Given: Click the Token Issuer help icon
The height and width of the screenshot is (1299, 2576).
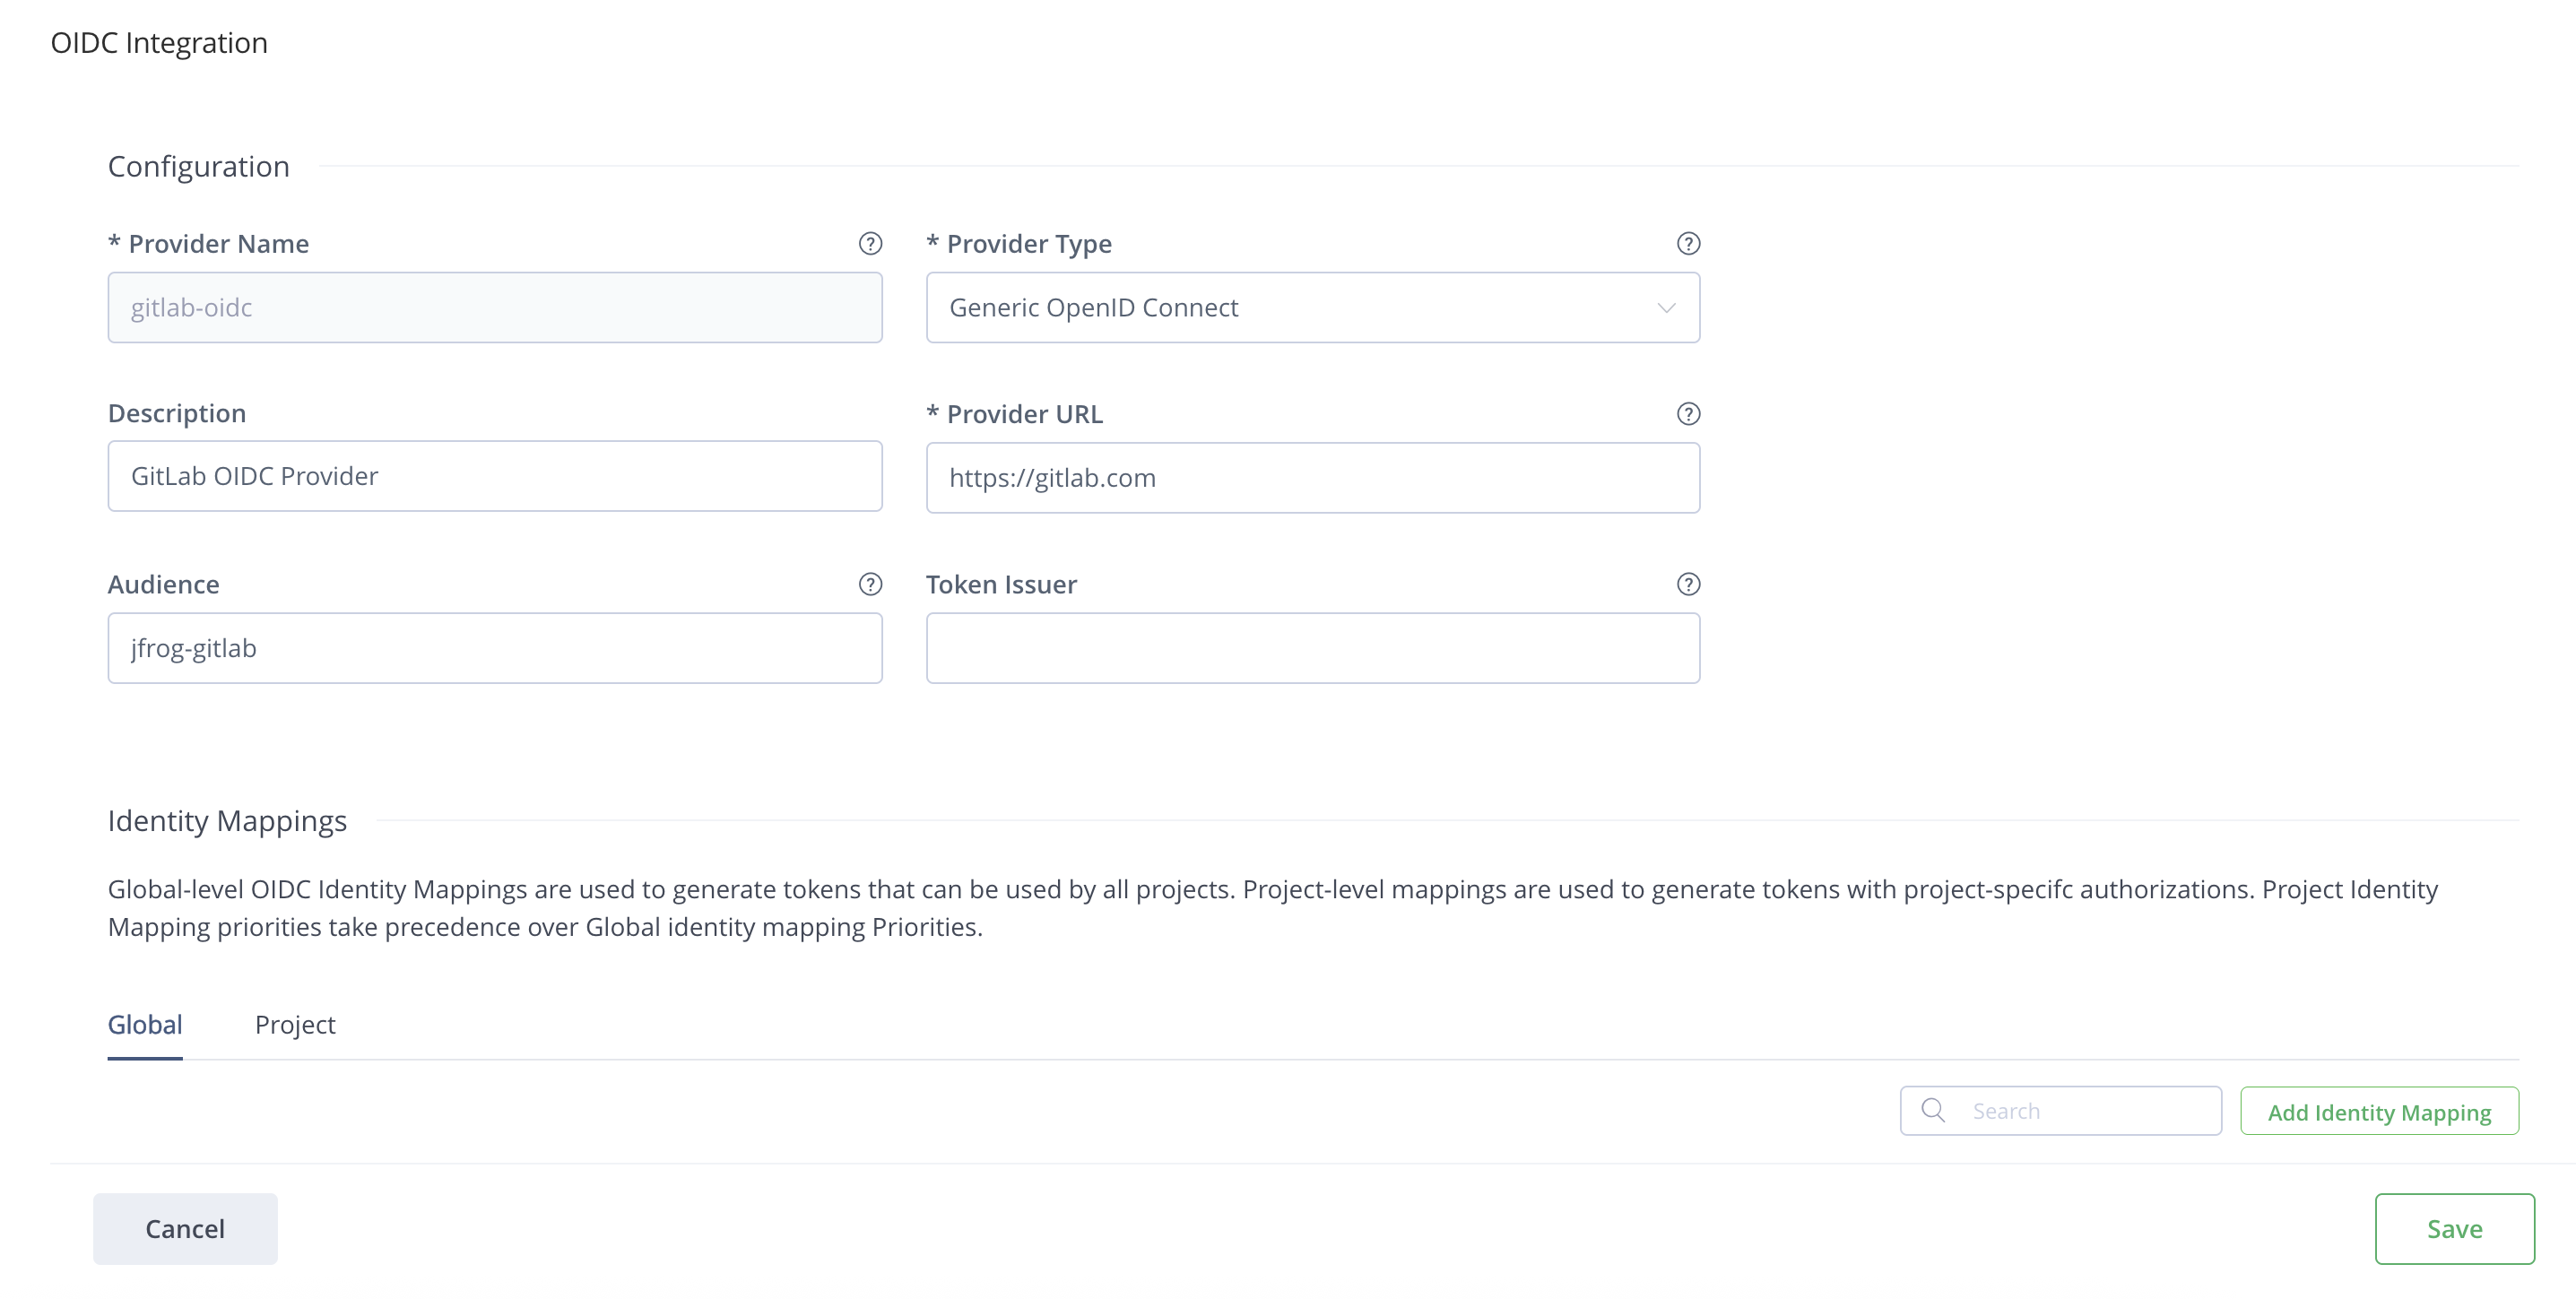Looking at the screenshot, I should point(1688,584).
